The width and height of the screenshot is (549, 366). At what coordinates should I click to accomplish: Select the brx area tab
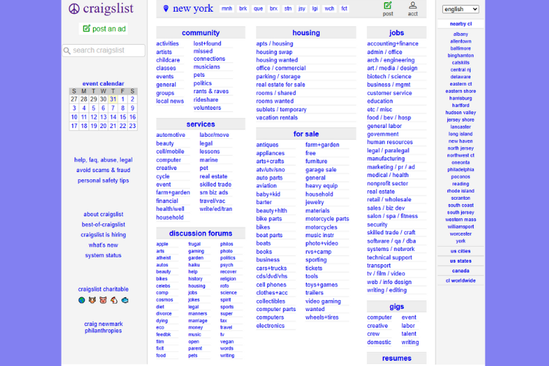(274, 8)
